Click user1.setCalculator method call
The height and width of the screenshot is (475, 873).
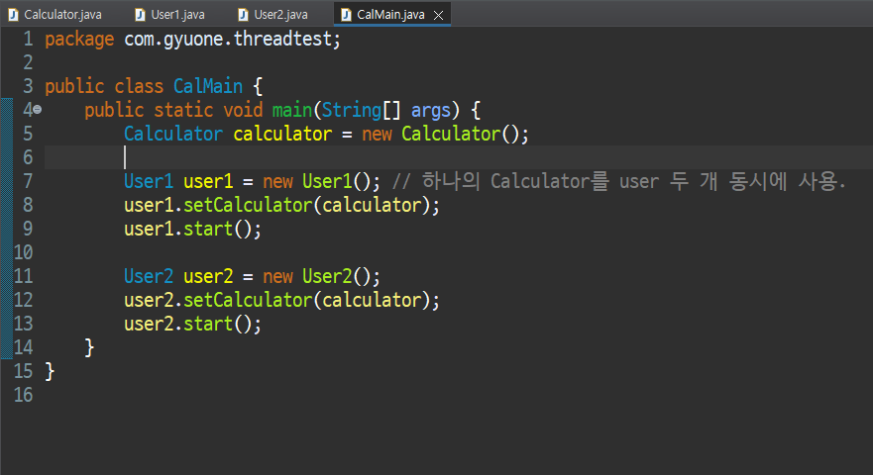point(281,205)
